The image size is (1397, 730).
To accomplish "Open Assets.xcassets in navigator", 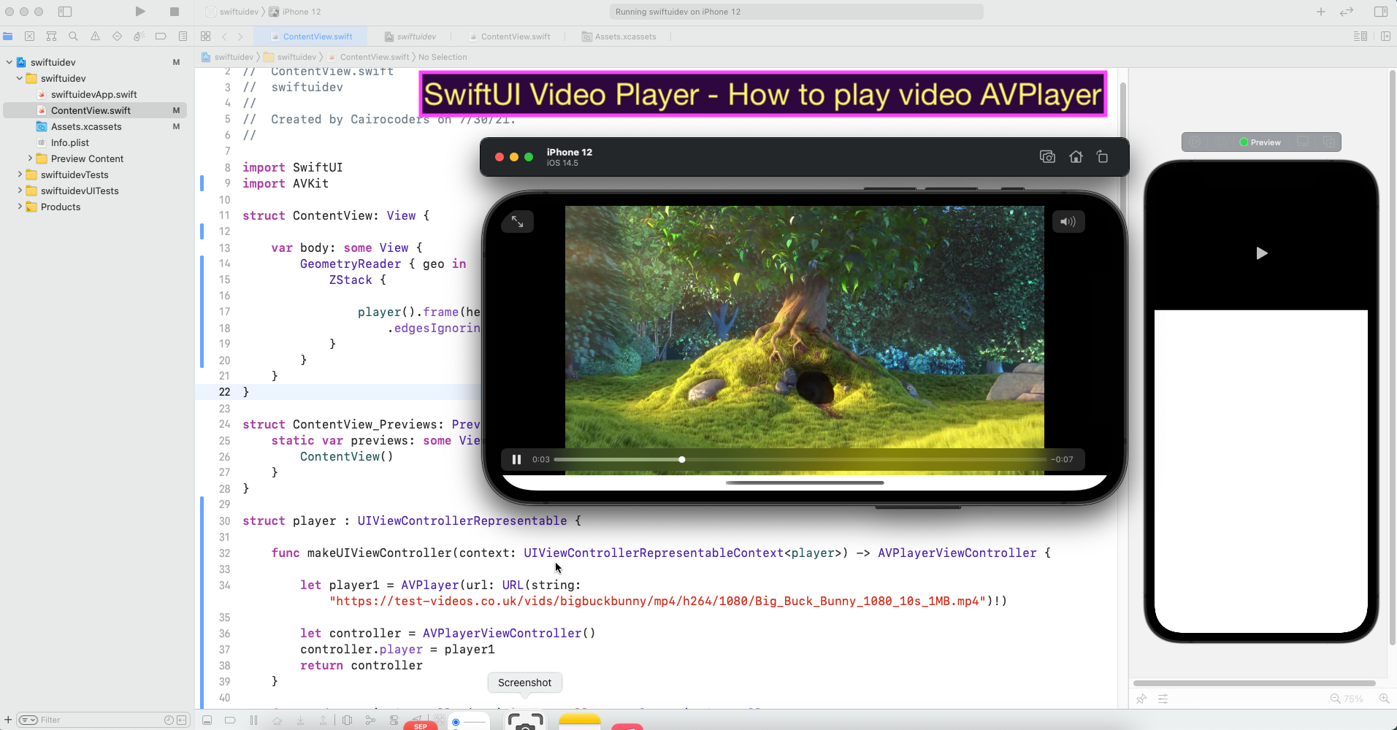I will [86, 126].
